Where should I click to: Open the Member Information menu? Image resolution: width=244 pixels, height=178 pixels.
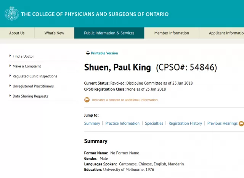click(172, 33)
